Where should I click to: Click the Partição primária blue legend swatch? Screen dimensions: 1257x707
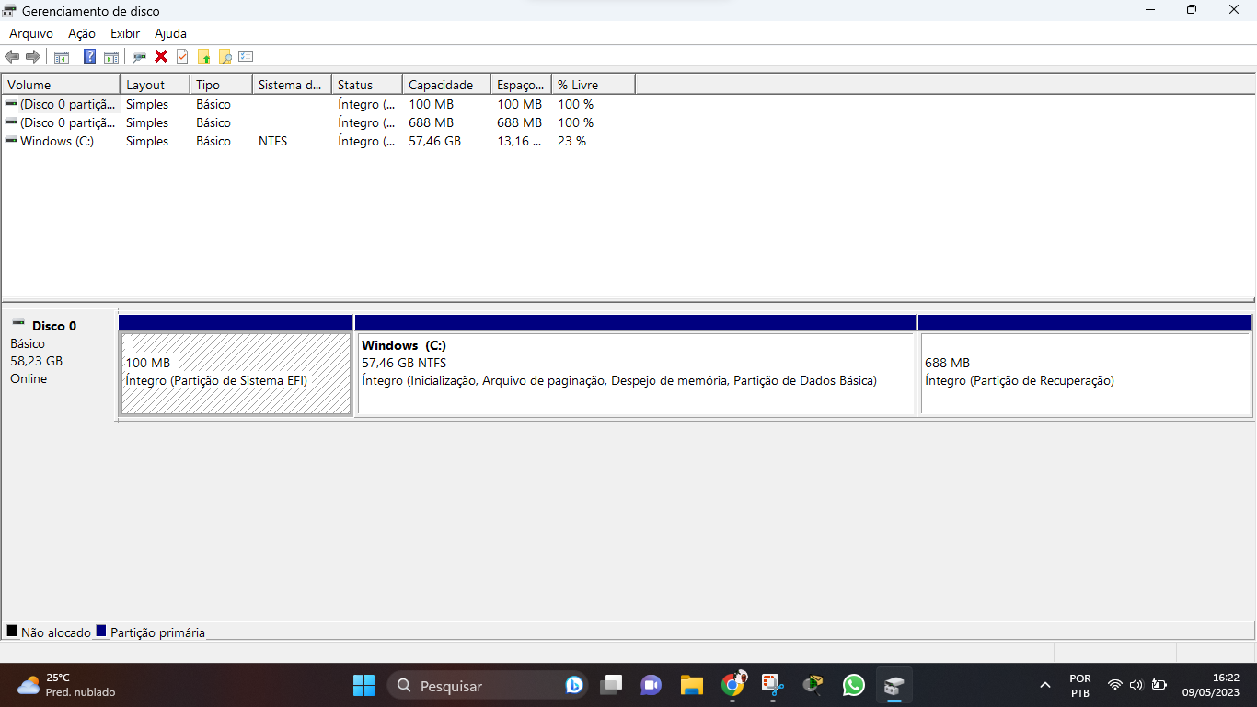101,632
